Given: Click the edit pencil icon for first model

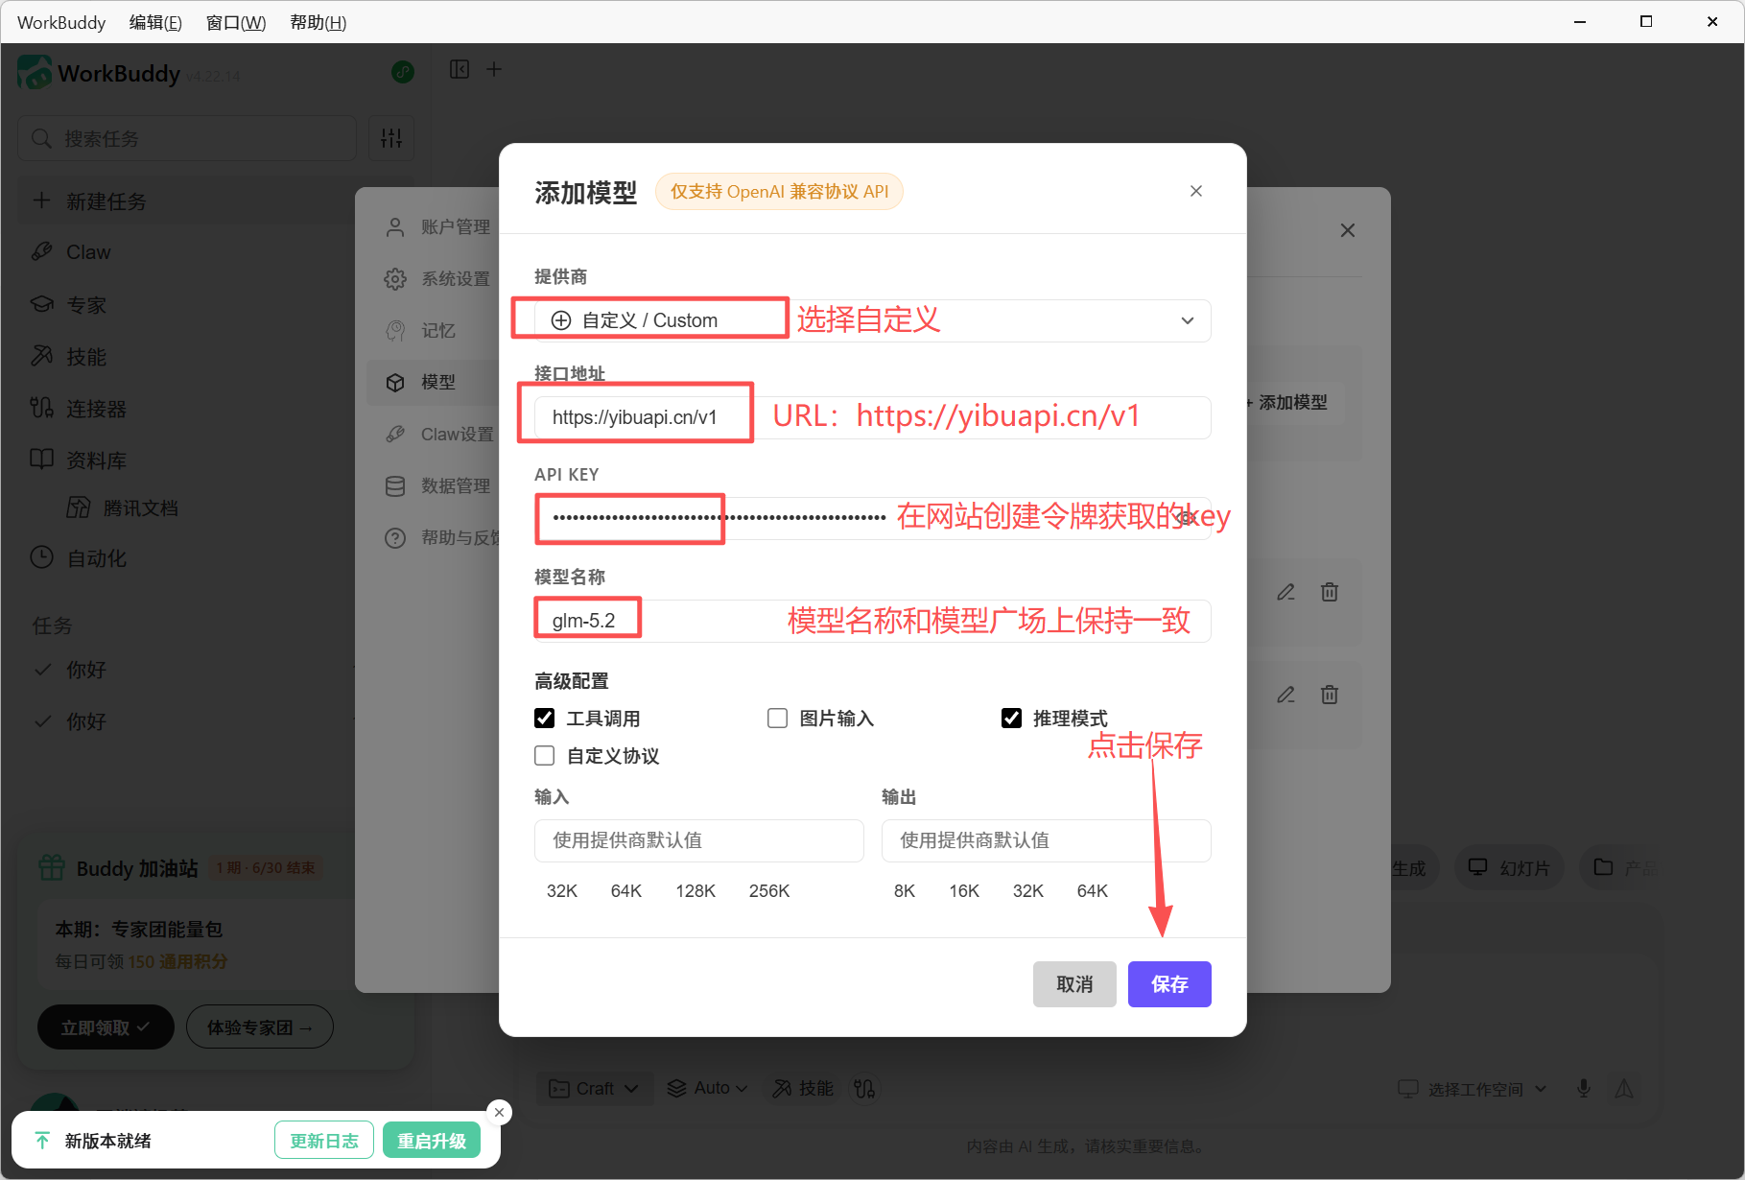Looking at the screenshot, I should [1286, 592].
